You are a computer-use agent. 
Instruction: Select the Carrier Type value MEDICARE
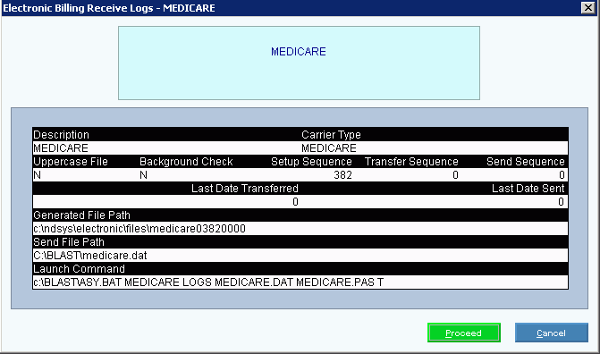coord(329,148)
